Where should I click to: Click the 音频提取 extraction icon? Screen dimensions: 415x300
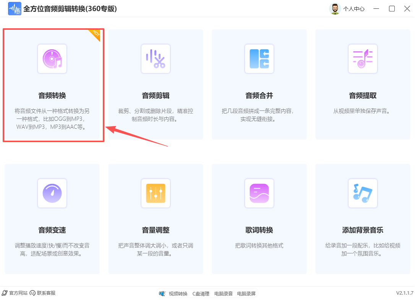pos(362,58)
